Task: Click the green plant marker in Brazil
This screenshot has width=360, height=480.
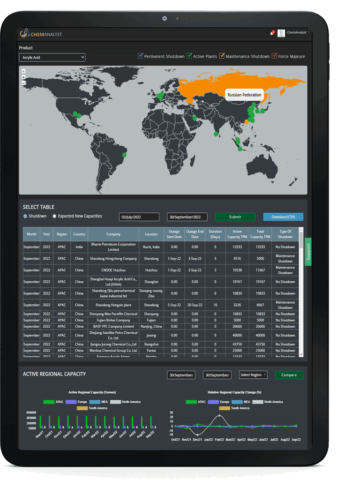Action: [x=124, y=155]
